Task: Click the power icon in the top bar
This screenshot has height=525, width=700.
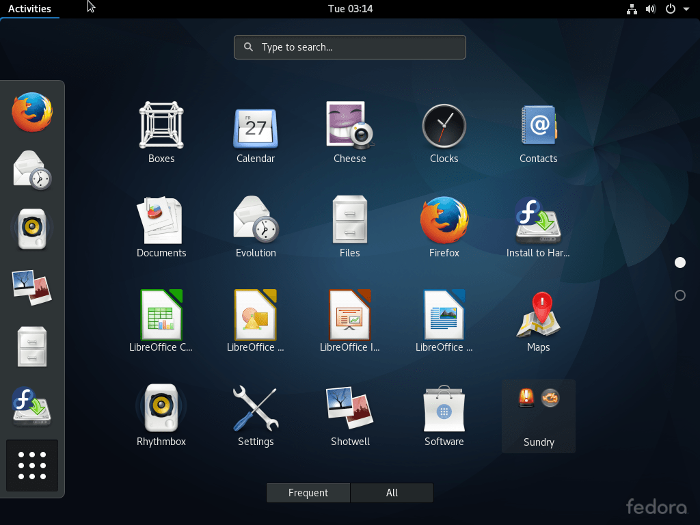Action: coord(670,9)
